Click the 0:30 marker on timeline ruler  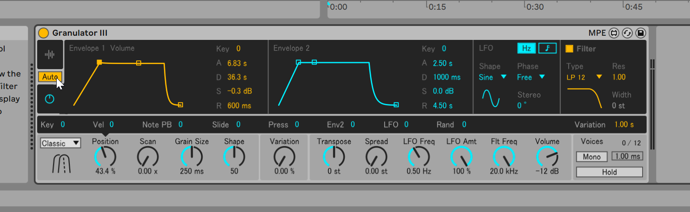535,7
